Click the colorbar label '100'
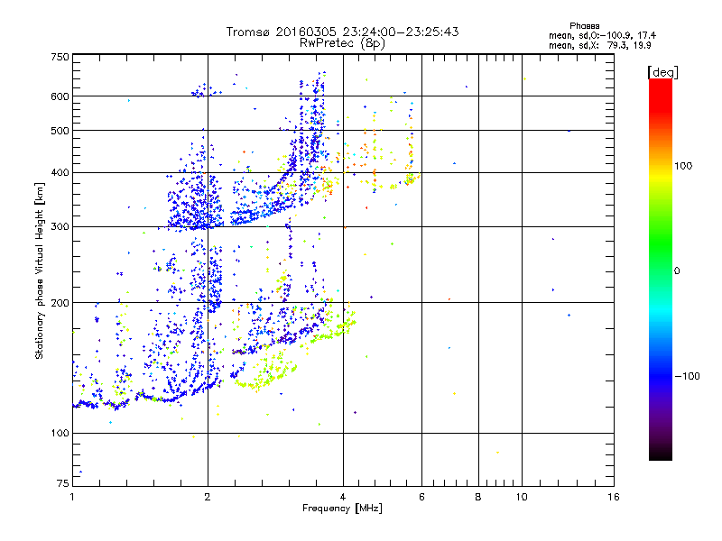The image size is (722, 541). point(683,166)
